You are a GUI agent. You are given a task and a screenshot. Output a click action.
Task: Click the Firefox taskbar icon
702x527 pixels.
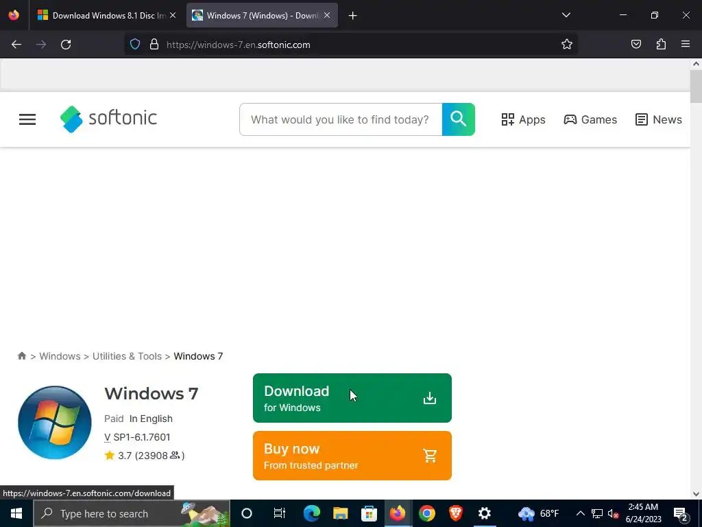(398, 513)
